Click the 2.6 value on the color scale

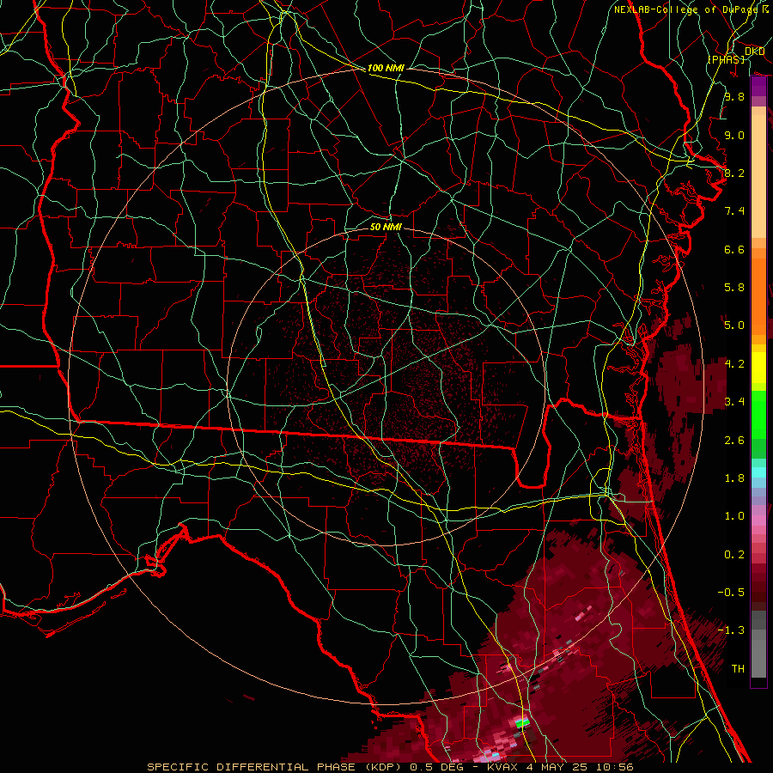coord(734,441)
